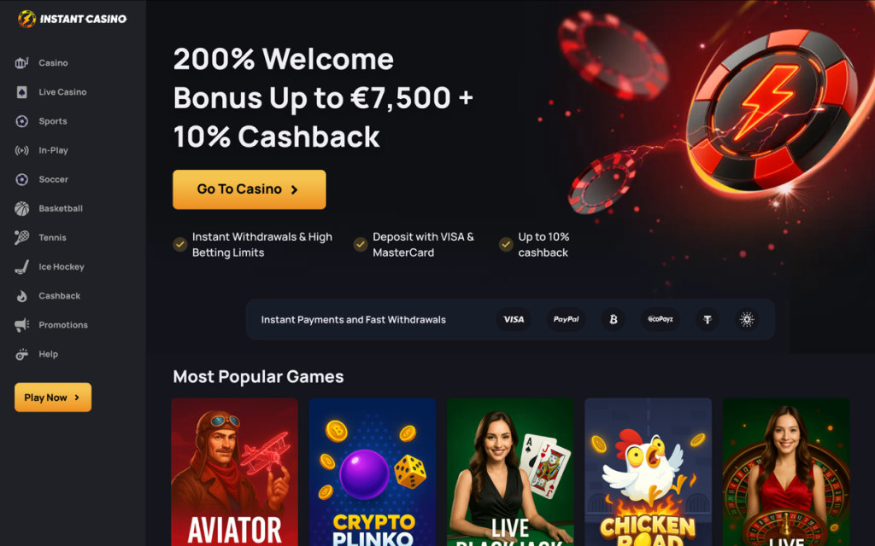Click the Cashback flame icon
875x546 pixels.
click(21, 296)
